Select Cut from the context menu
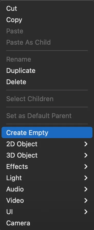Screen dimensions: 94x230 tap(47, 8)
